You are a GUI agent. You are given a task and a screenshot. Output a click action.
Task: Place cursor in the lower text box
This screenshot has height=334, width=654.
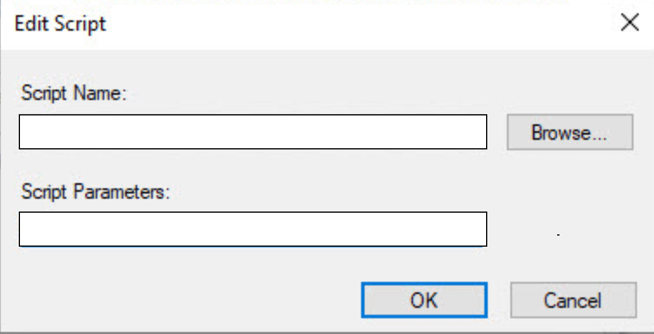click(x=253, y=229)
